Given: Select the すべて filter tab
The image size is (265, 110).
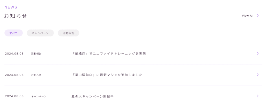Looking at the screenshot, I should pos(13,33).
